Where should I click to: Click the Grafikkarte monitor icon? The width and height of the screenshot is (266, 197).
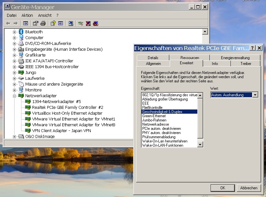21,55
